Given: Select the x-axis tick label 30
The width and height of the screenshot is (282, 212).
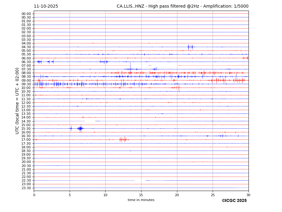Looking at the screenshot, I should tap(248, 195).
